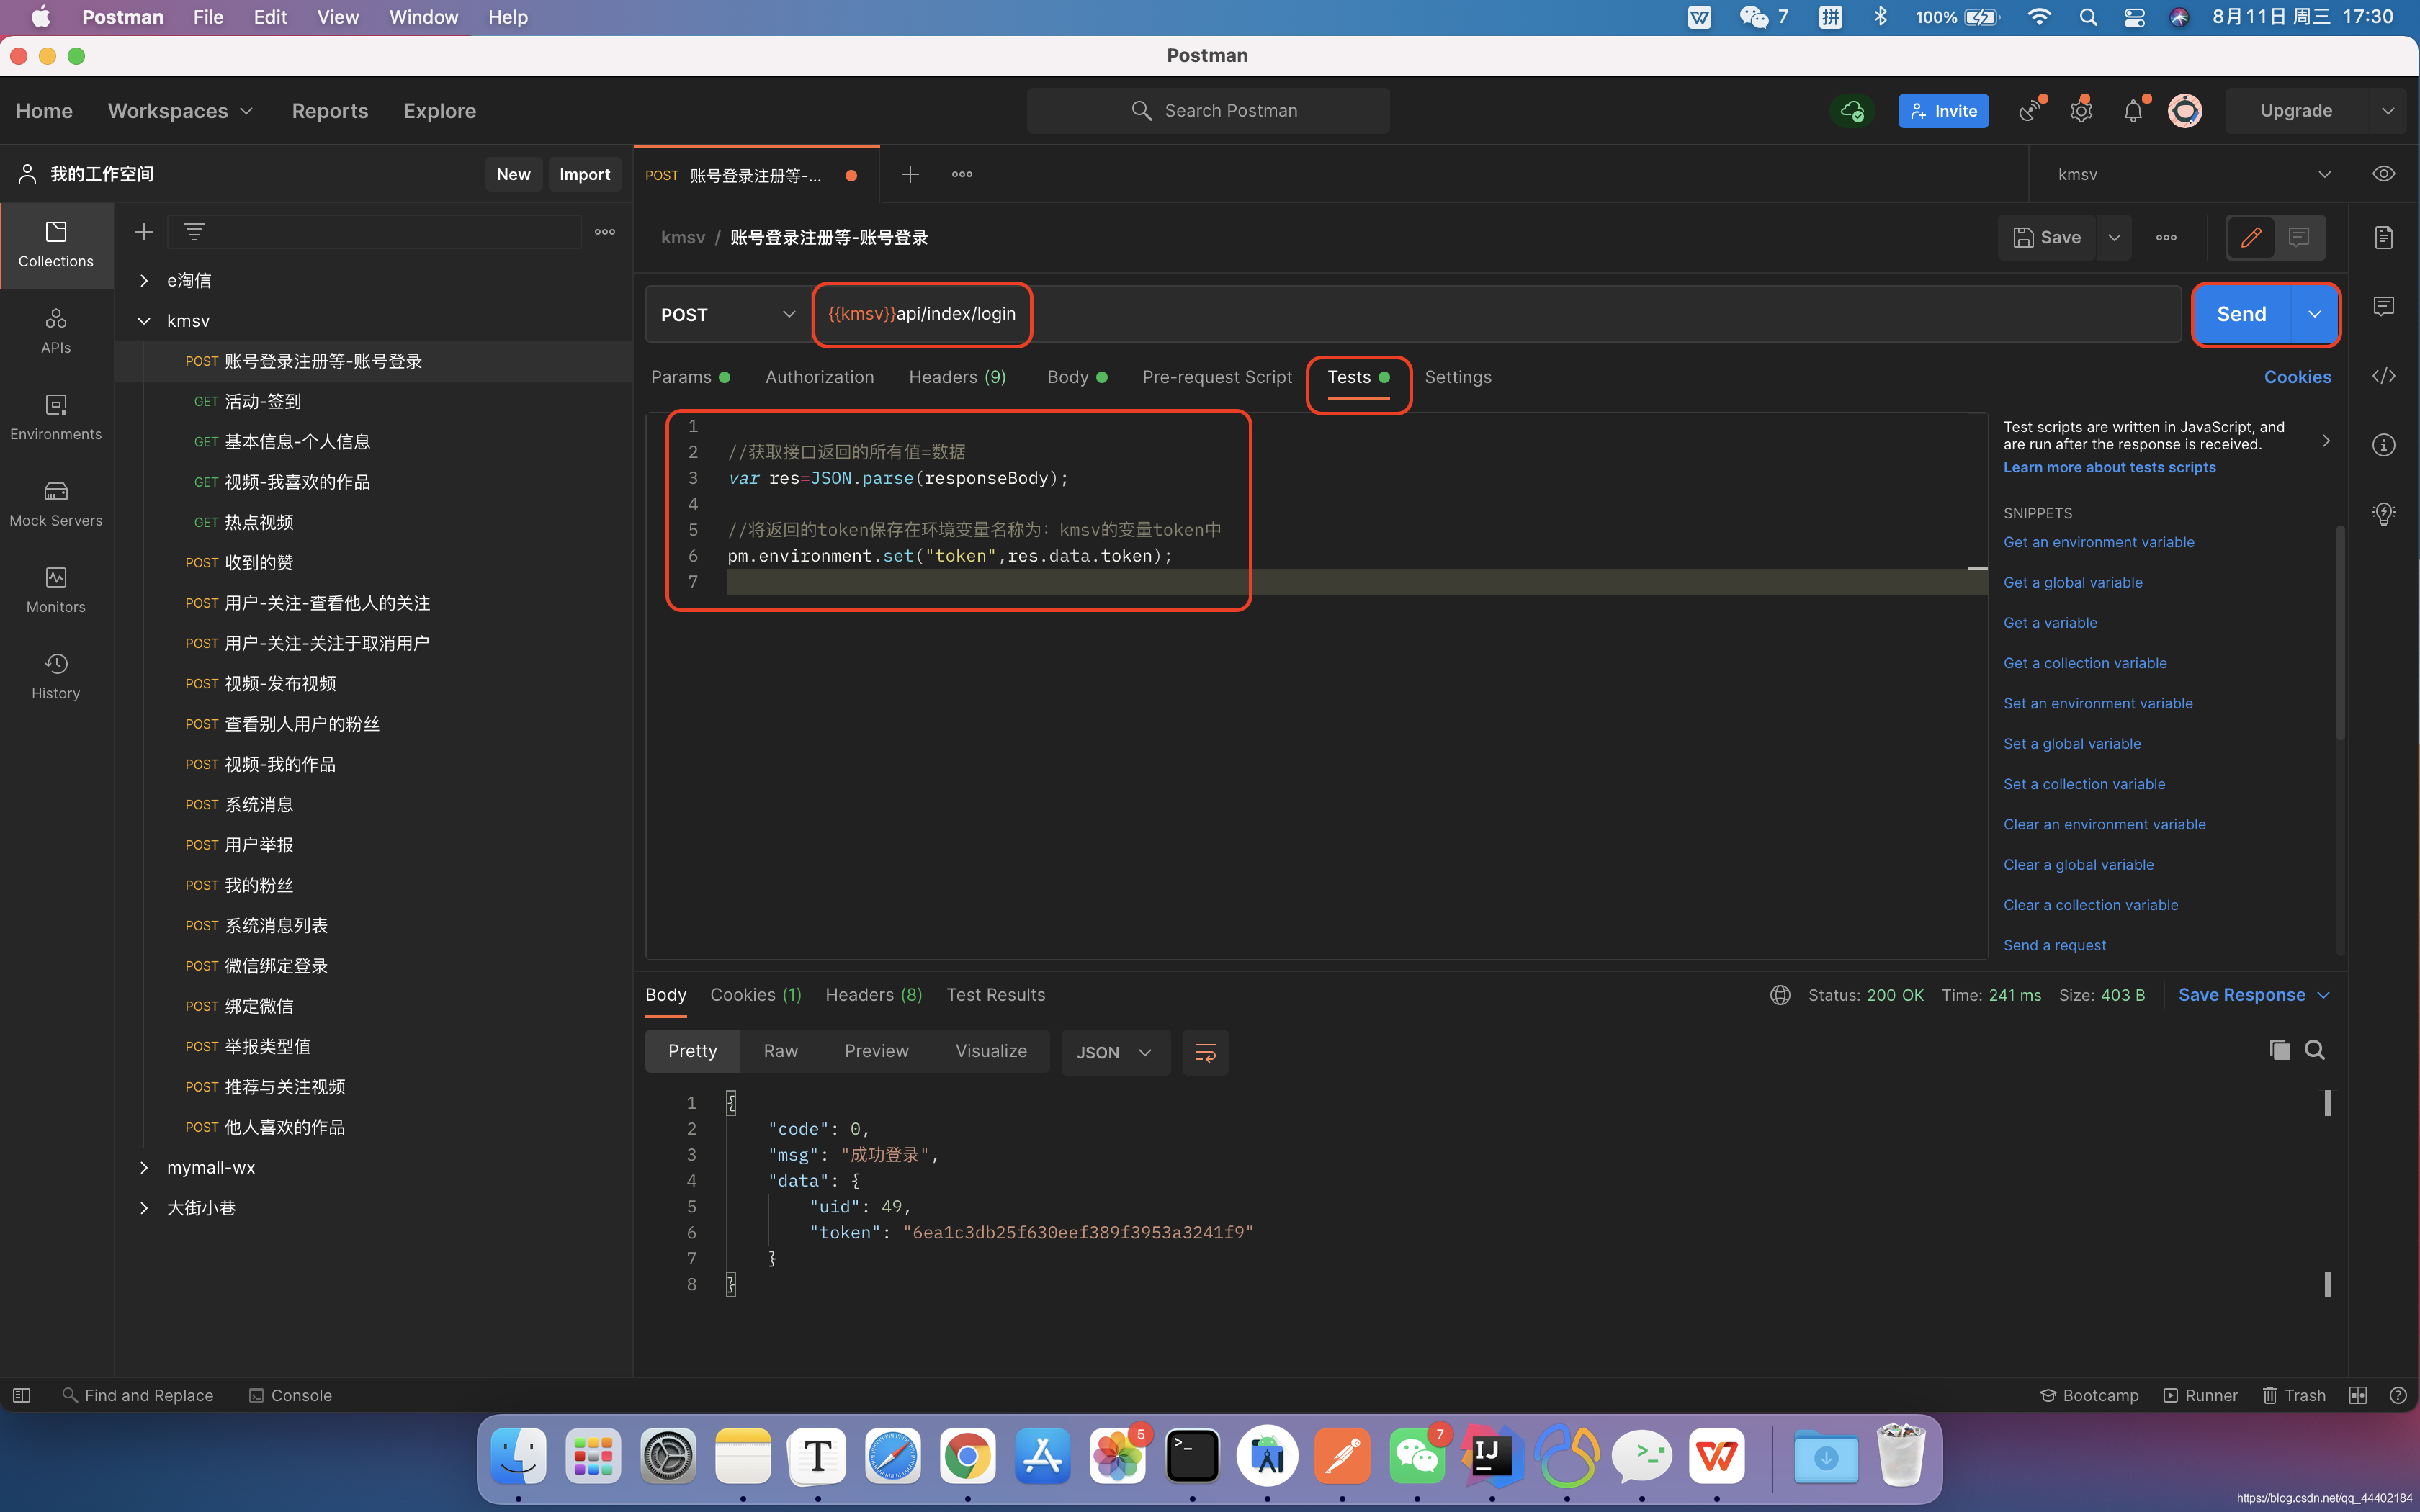
Task: Open the POST method dropdown
Action: pos(727,314)
